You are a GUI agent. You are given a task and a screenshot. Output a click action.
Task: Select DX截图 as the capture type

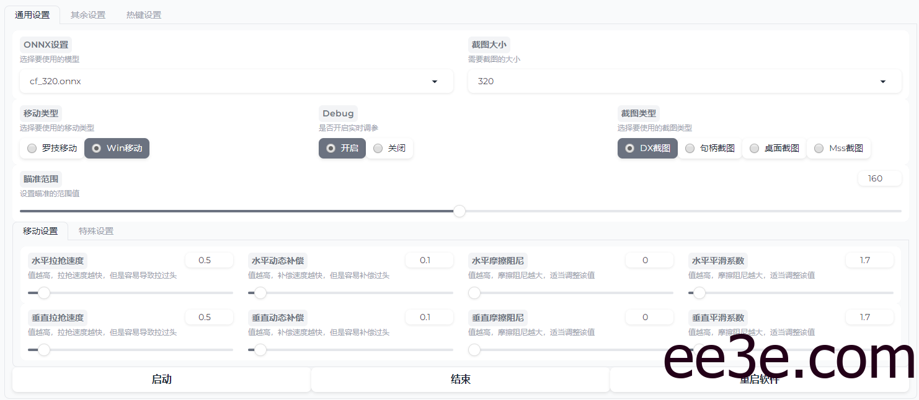click(x=647, y=148)
